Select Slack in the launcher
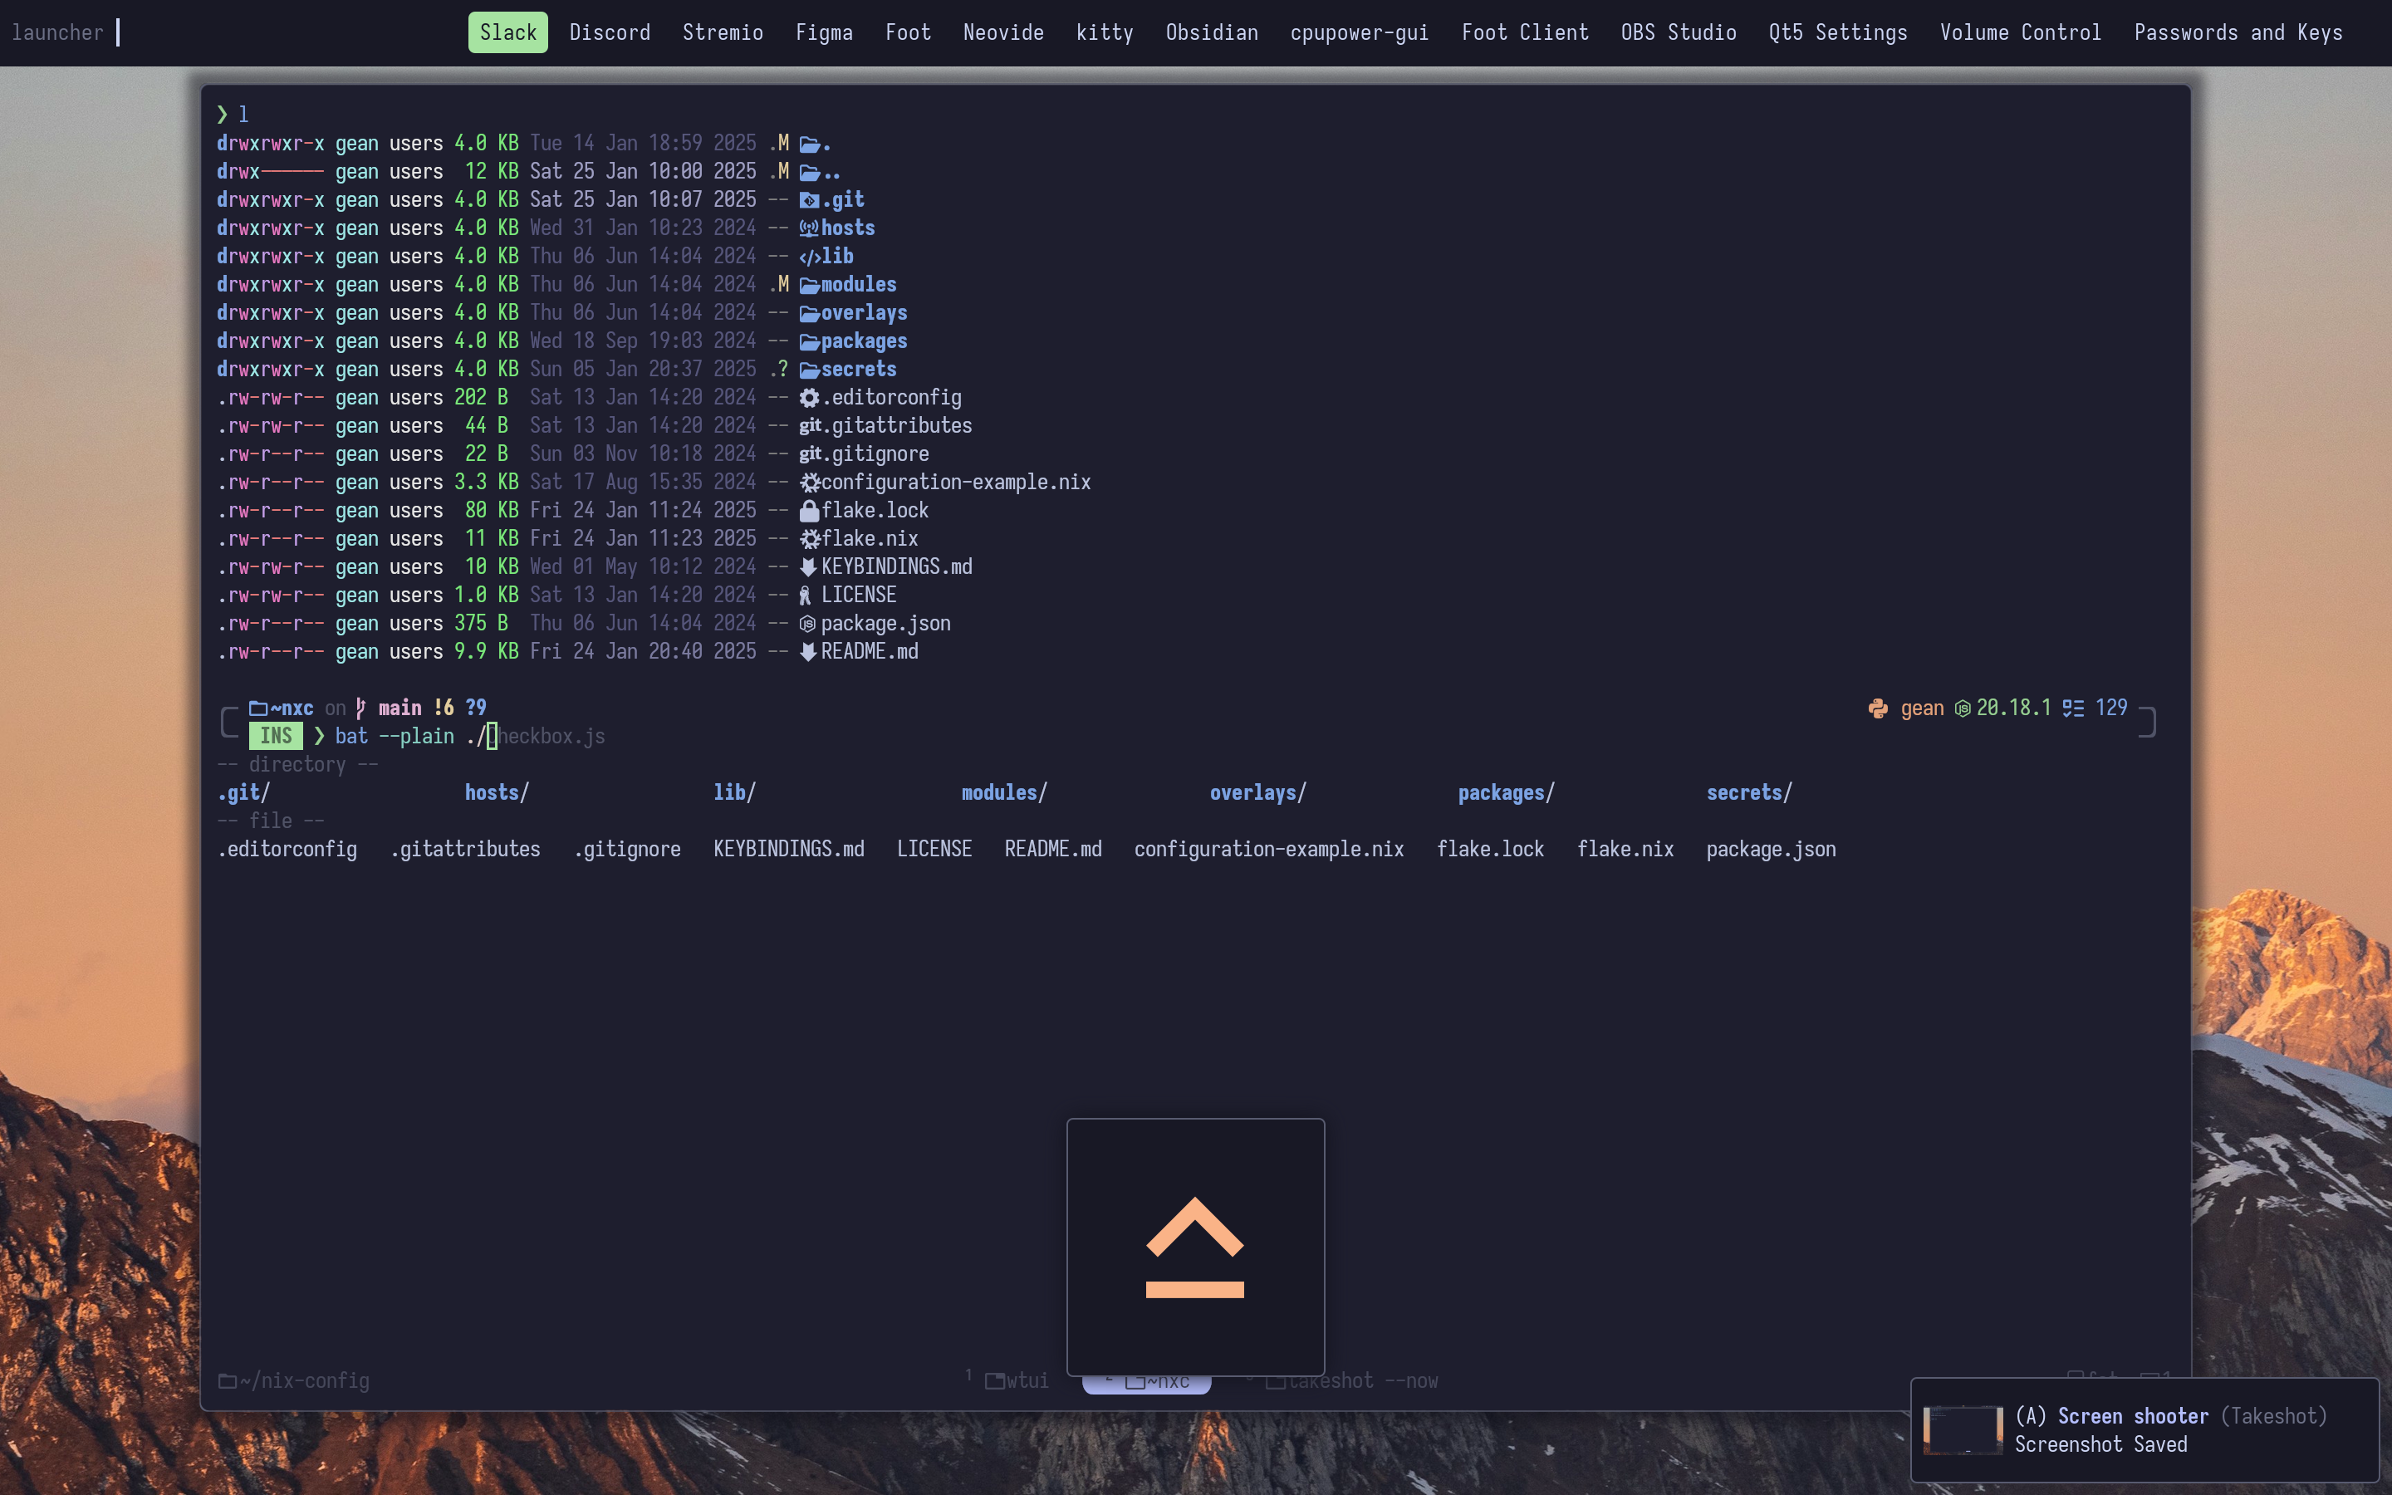The height and width of the screenshot is (1495, 2392). tap(507, 32)
